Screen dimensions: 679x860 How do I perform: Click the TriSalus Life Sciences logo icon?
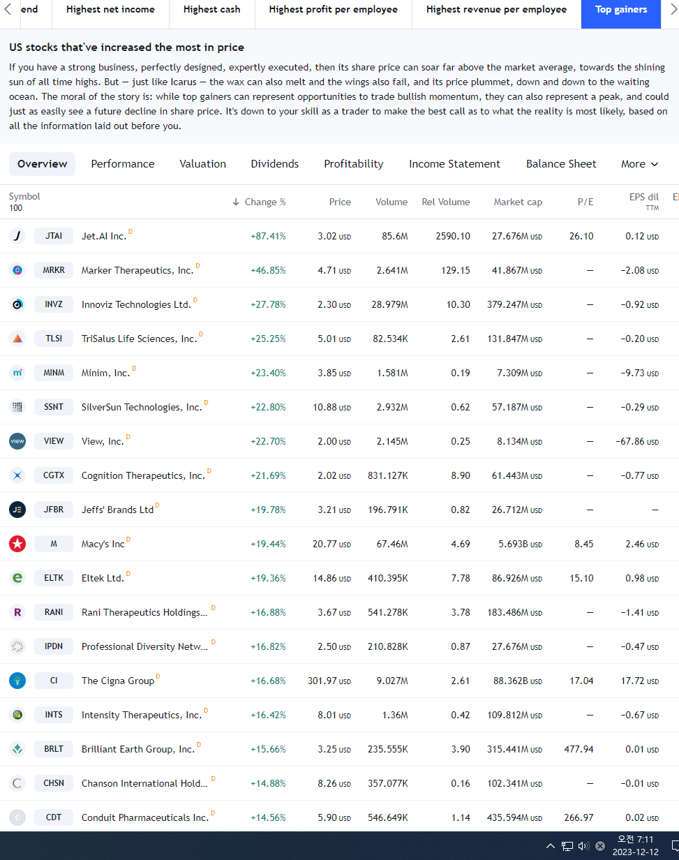(17, 339)
